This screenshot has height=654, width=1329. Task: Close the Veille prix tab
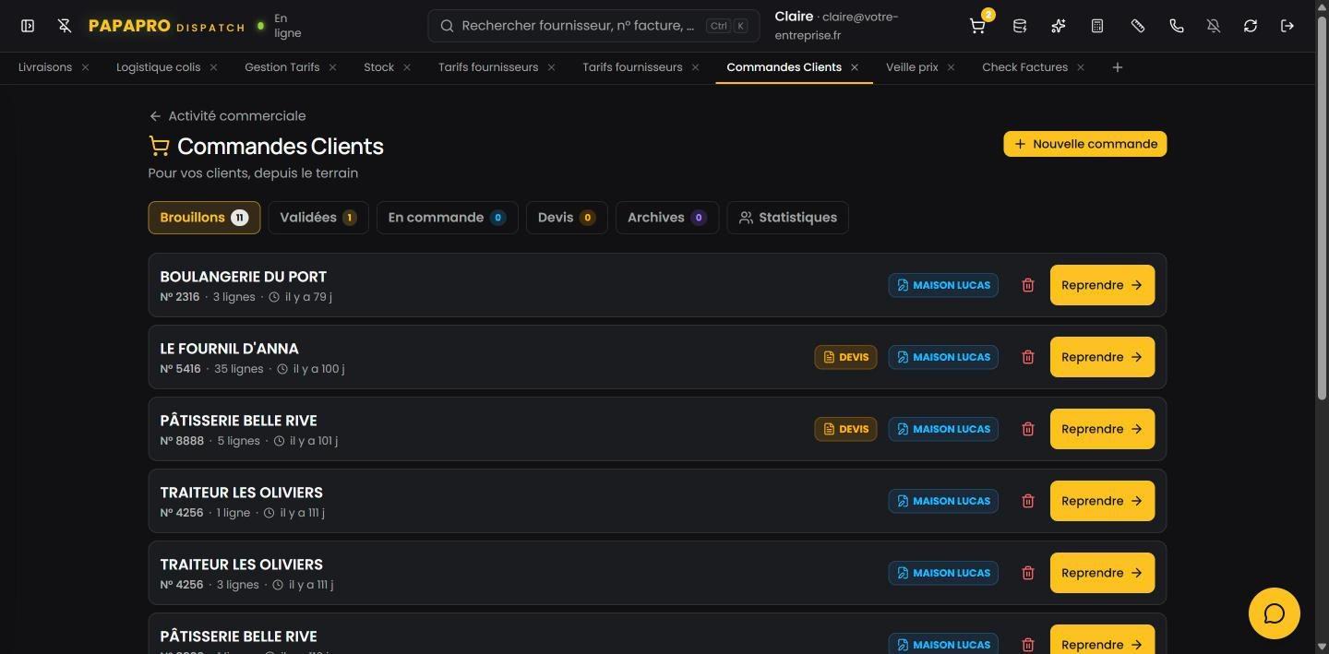pyautogui.click(x=951, y=67)
